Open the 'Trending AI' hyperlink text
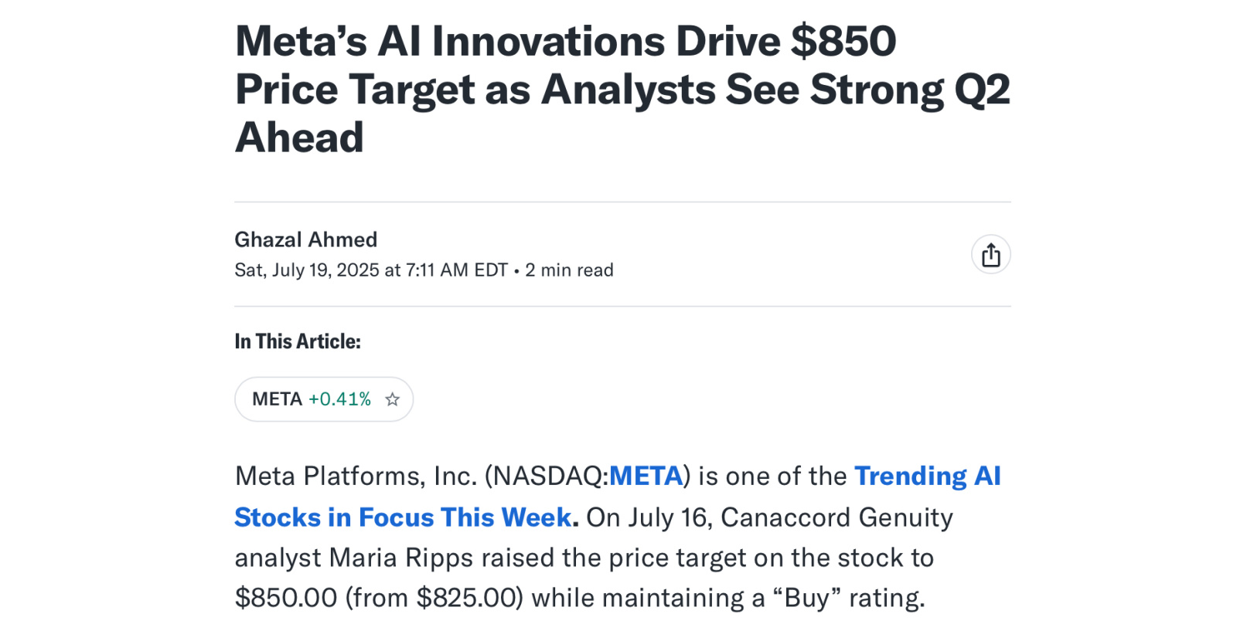Screen dimensions: 1237x624 click(928, 476)
